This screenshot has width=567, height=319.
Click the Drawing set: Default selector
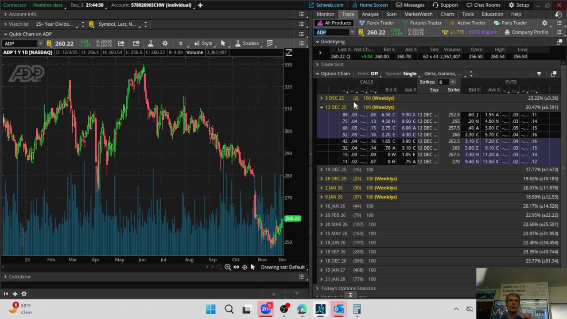tap(283, 267)
